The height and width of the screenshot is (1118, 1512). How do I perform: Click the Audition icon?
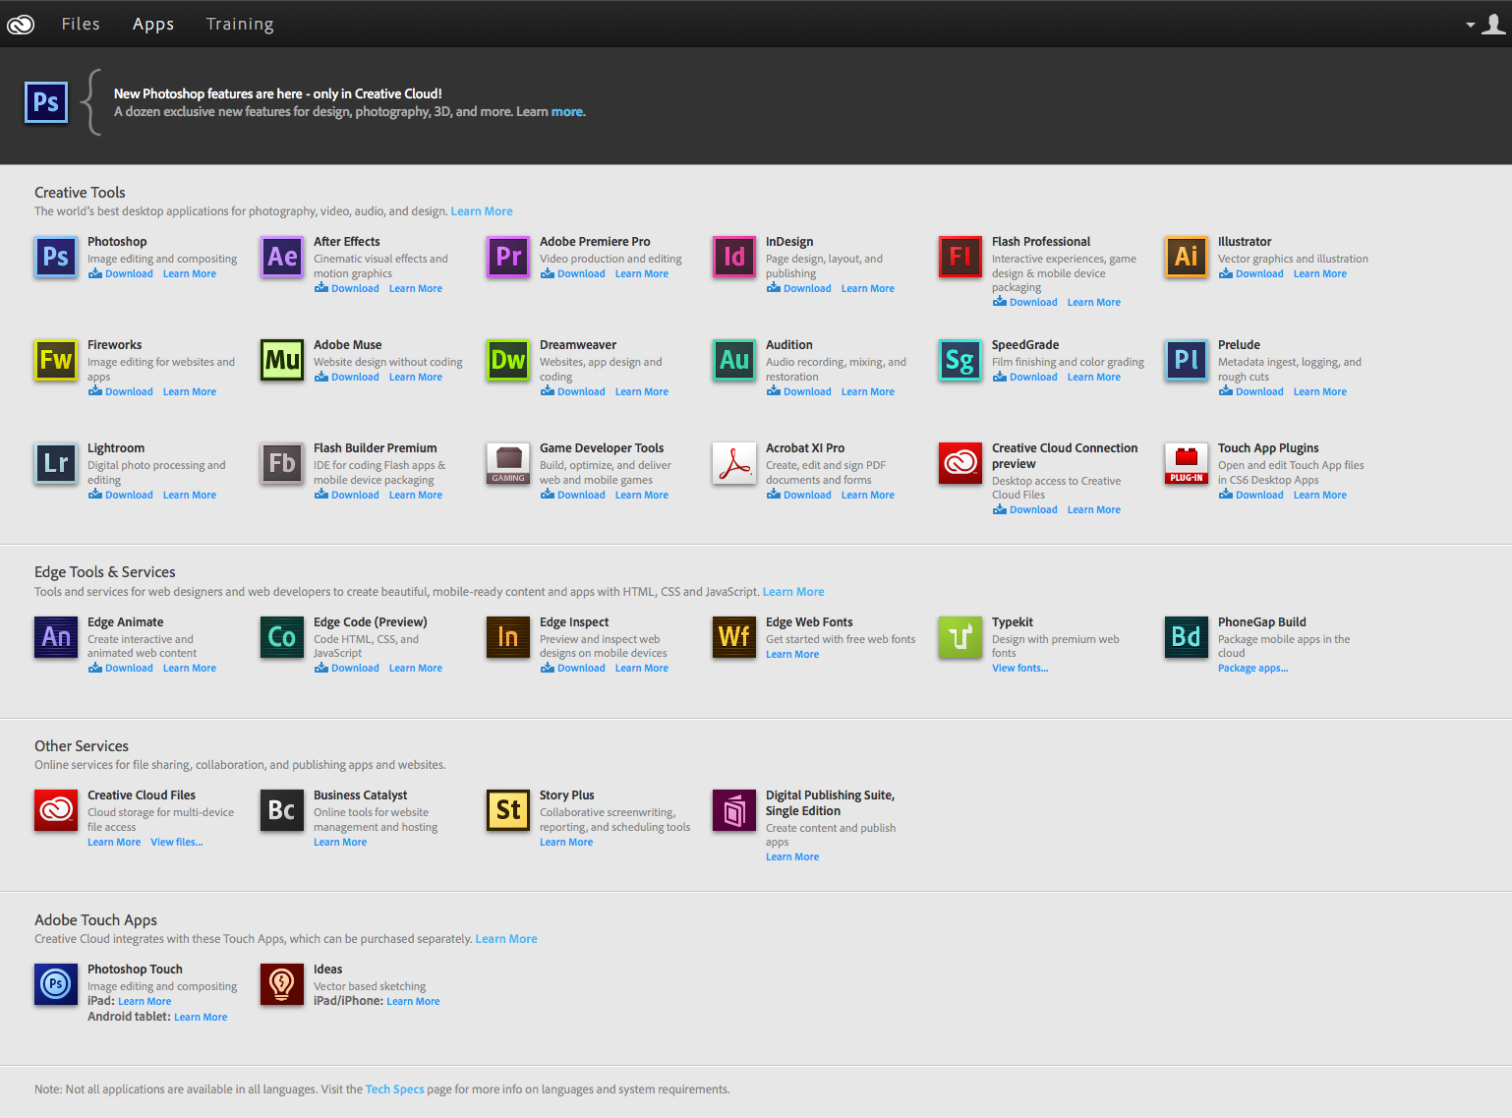pyautogui.click(x=734, y=360)
